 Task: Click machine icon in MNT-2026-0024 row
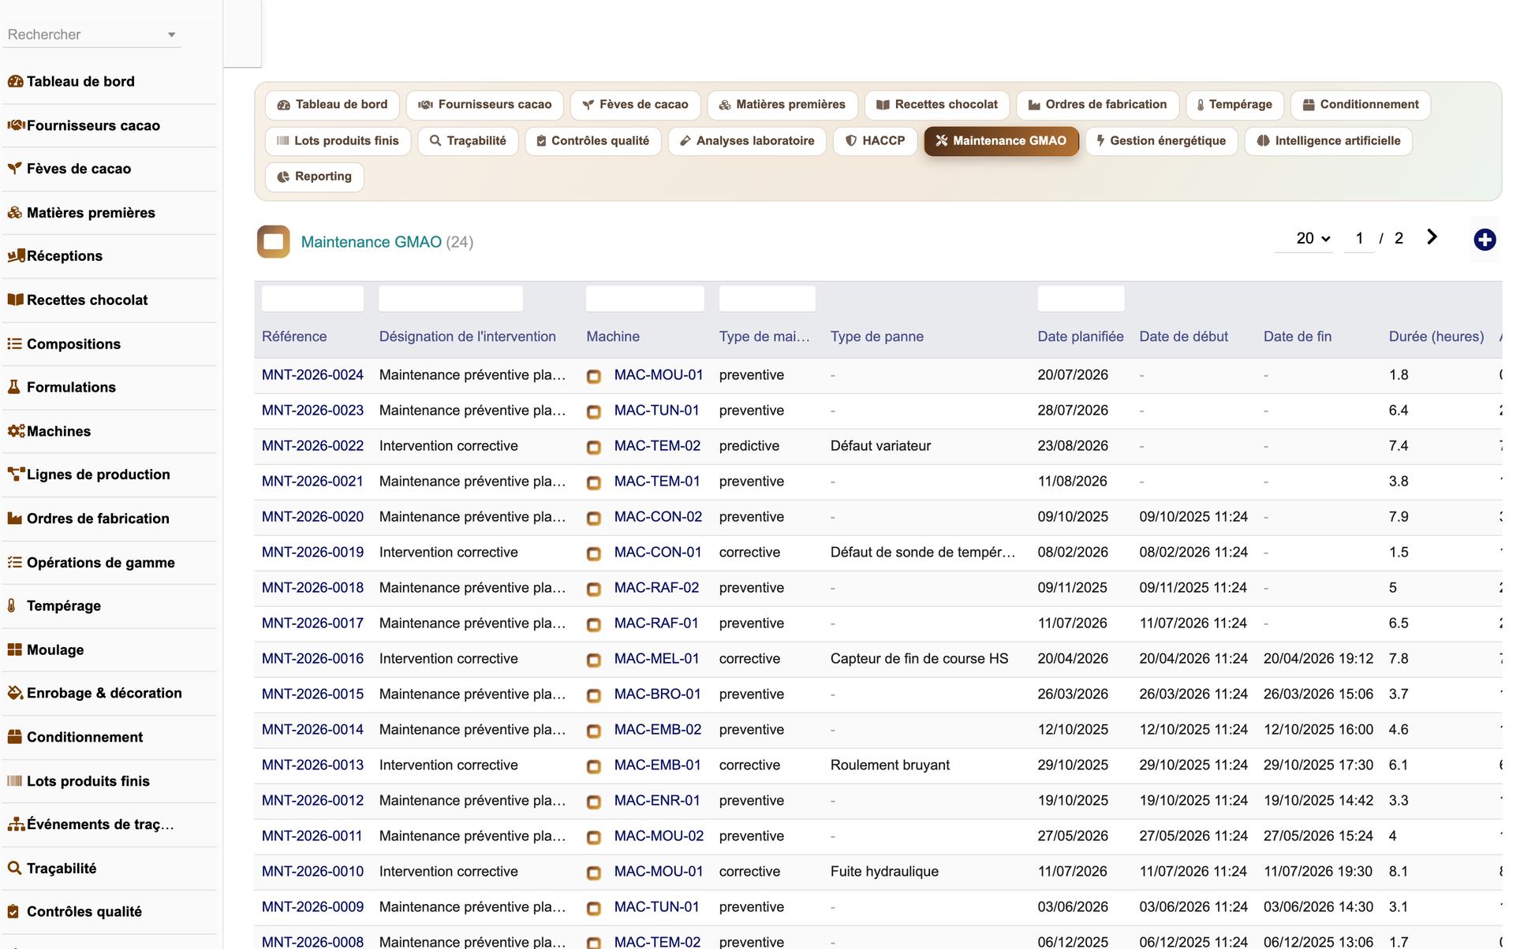coord(594,376)
